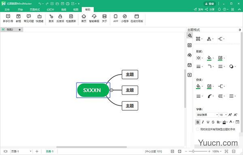Open the 文件 menu
Screen dimensions: 243x155
[x=7, y=10]
